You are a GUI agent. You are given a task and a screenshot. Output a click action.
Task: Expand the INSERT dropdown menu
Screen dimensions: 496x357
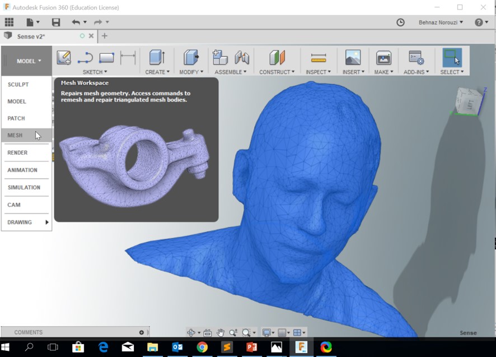(353, 72)
